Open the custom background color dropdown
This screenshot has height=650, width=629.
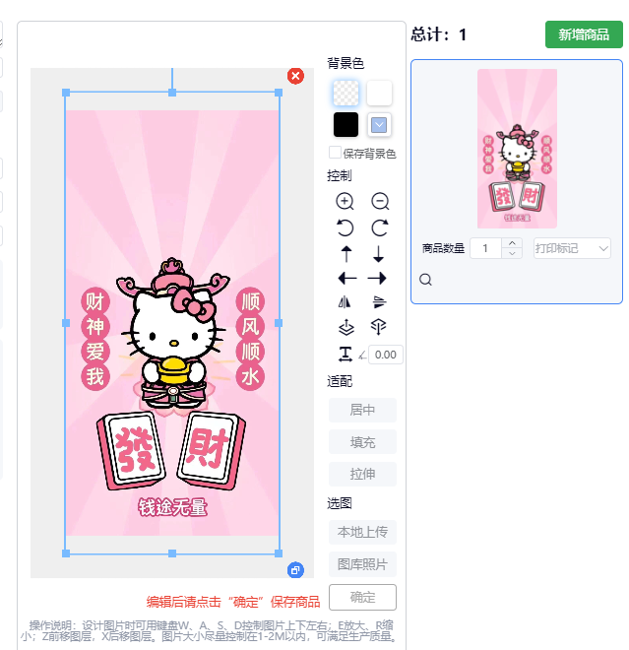(379, 124)
